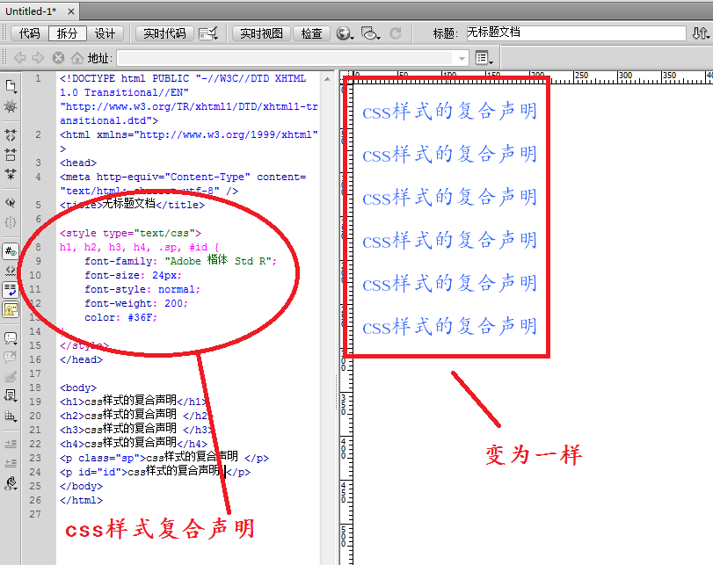Open preview in browser globe dropdown

[346, 33]
